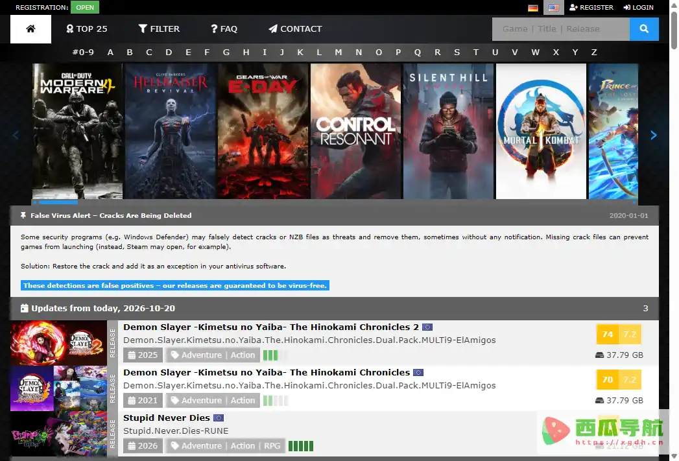Click the Stupid Never Dies thumbnail image
This screenshot has height=461, width=679.
click(58, 434)
